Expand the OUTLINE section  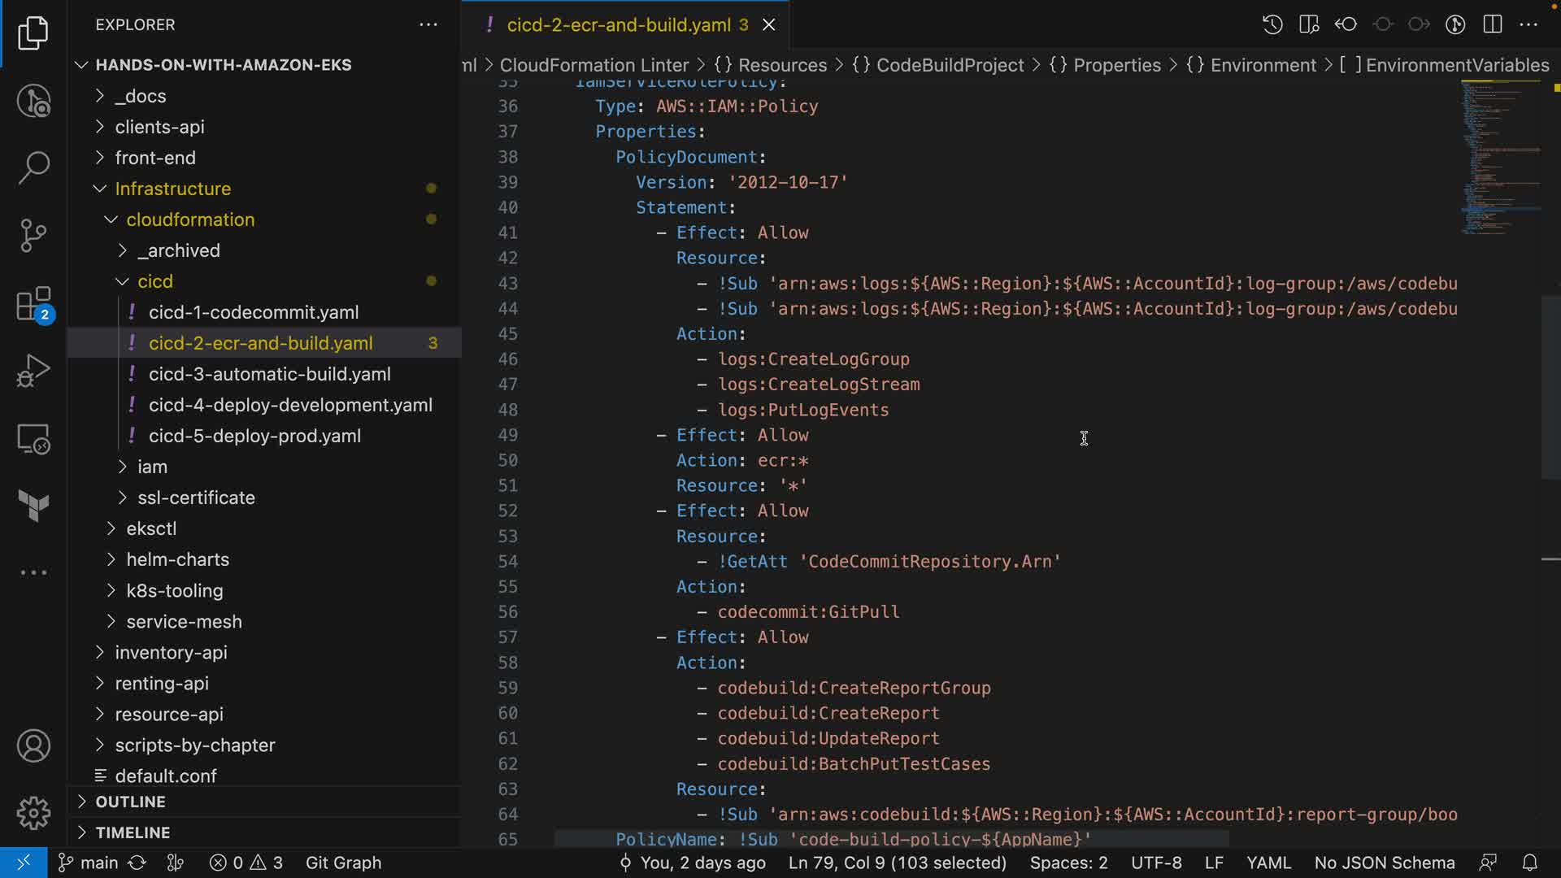pyautogui.click(x=130, y=802)
